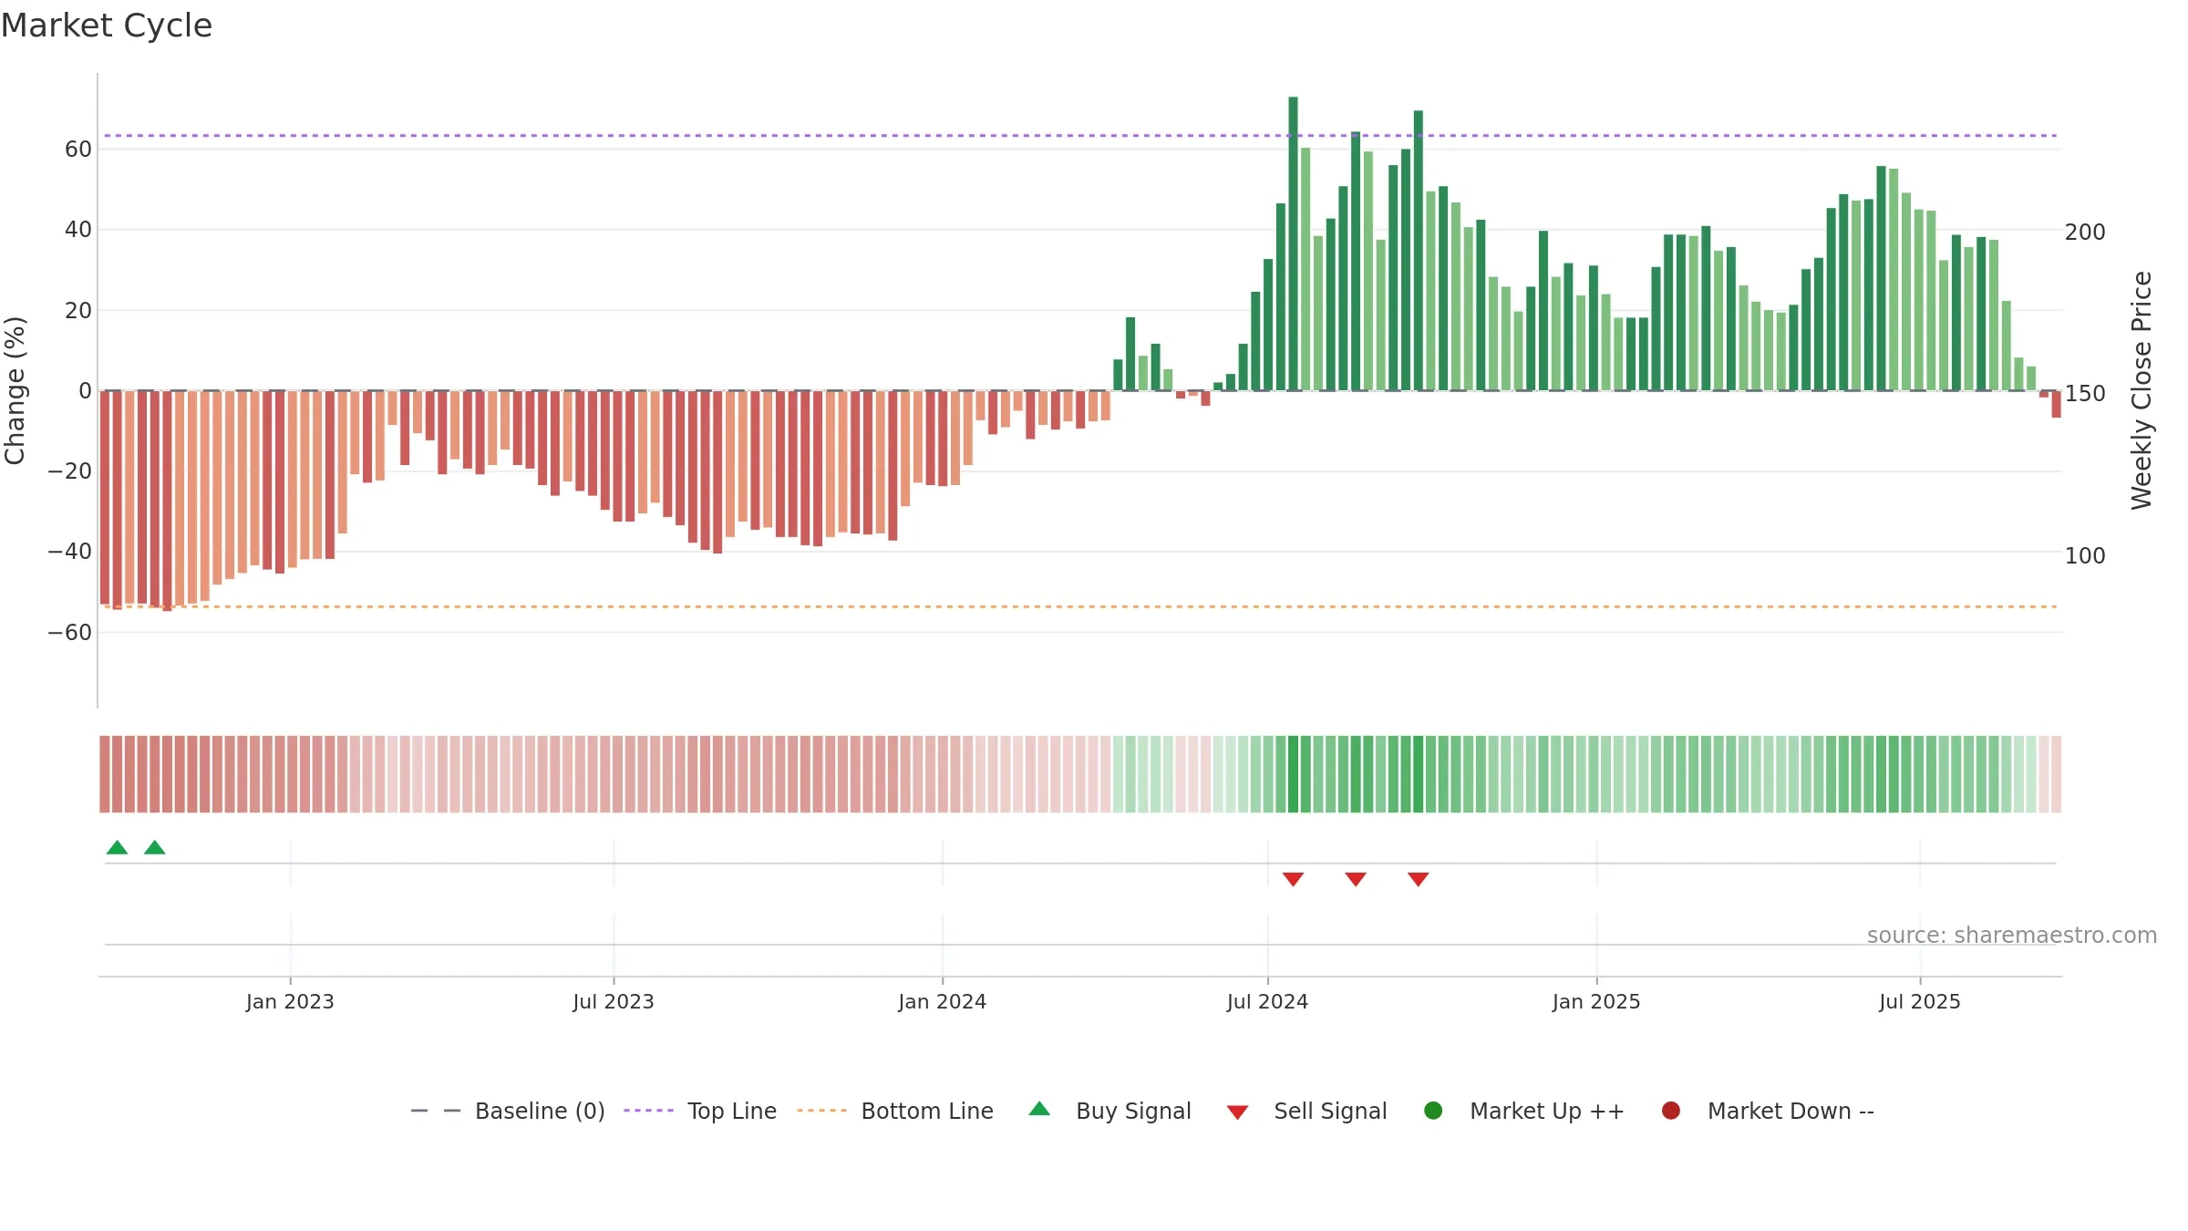This screenshot has height=1231, width=2188.
Task: Toggle the Baseline (0) legend entry
Action: [508, 1111]
